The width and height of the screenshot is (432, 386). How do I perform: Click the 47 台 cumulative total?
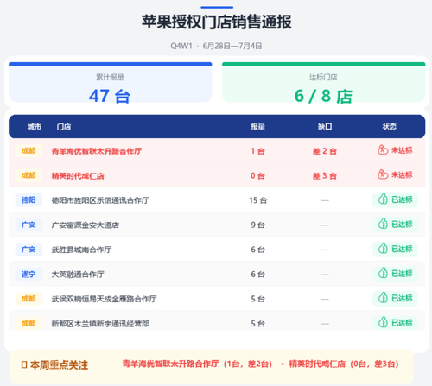[x=110, y=96]
